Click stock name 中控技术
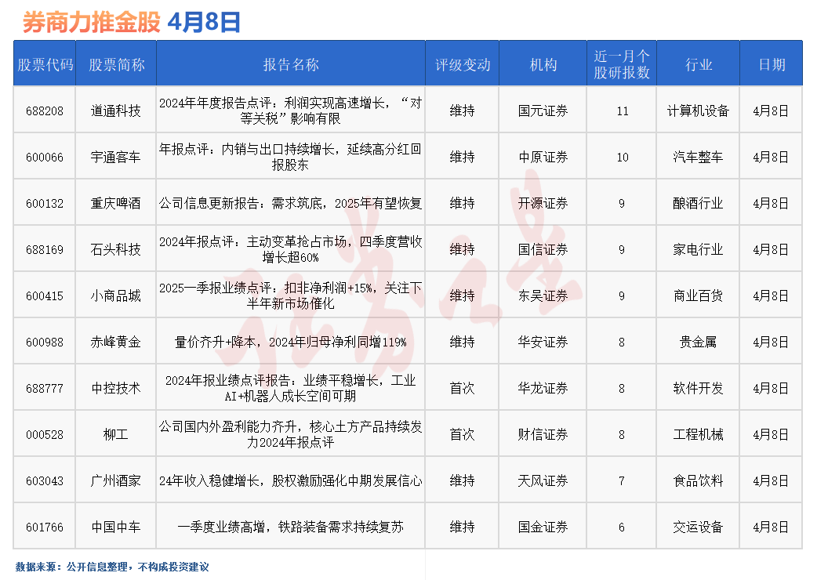The image size is (817, 580). (x=116, y=389)
